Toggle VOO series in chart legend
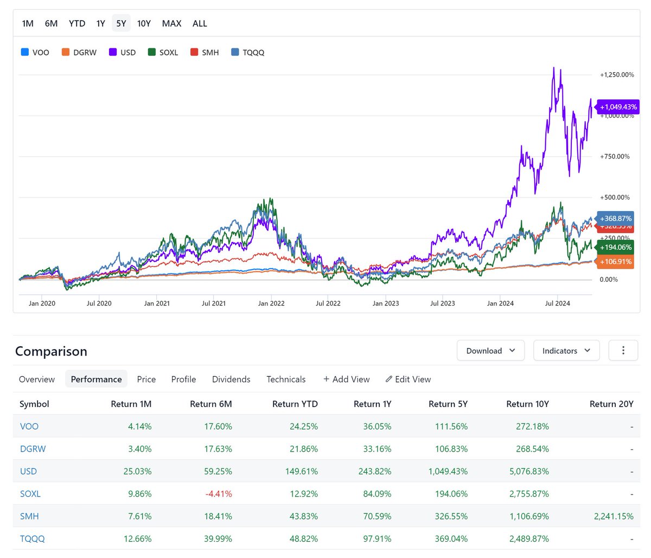 (35, 53)
